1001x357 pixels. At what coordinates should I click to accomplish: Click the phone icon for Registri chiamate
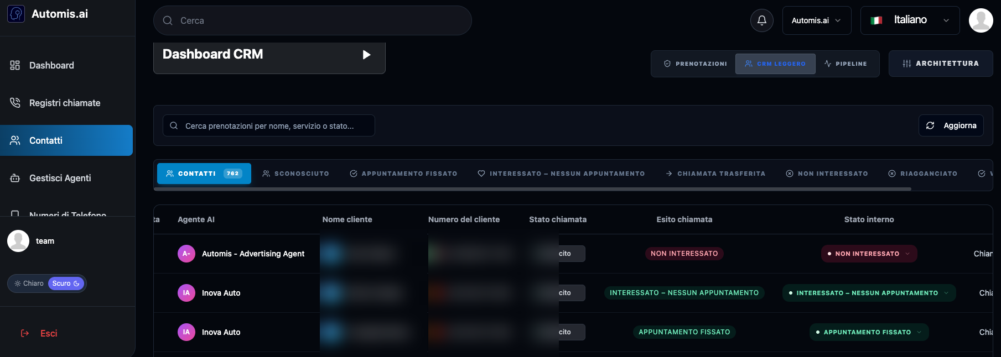coord(15,103)
